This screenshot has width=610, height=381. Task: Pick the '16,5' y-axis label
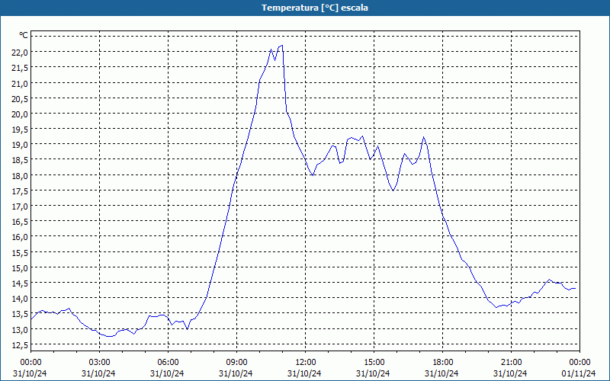[20, 222]
